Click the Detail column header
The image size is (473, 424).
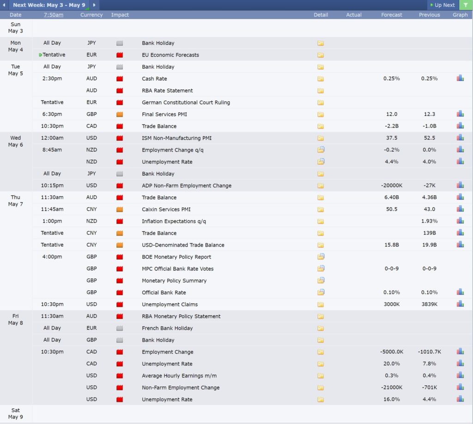321,15
